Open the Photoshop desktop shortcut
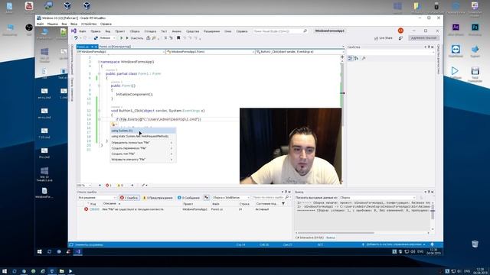490x275 pixels. coord(475,27)
